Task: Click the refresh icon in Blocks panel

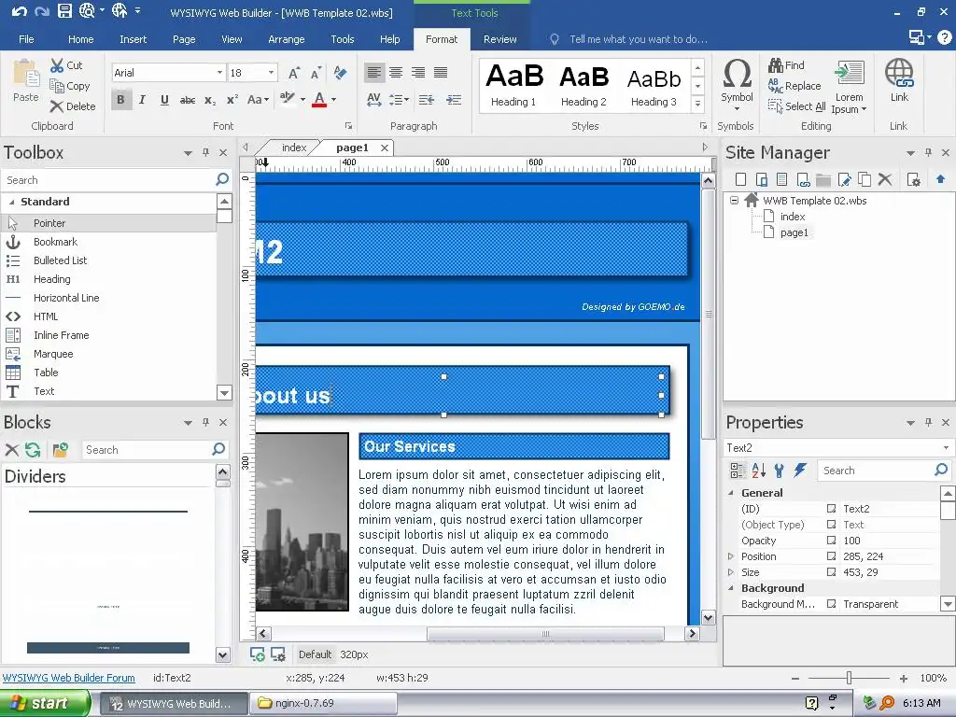Action: (x=33, y=450)
